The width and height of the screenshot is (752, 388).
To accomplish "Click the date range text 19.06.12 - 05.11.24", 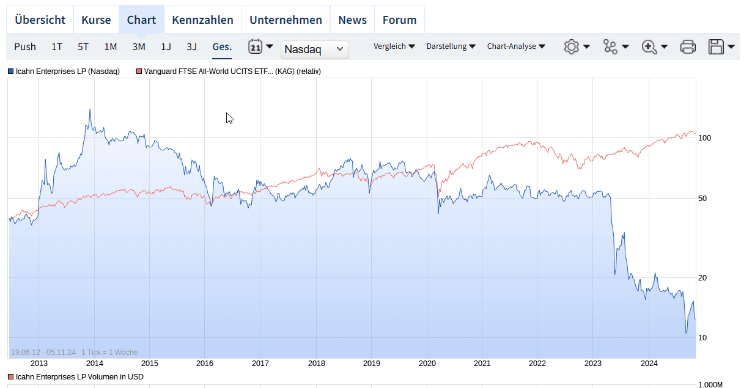I will point(43,353).
